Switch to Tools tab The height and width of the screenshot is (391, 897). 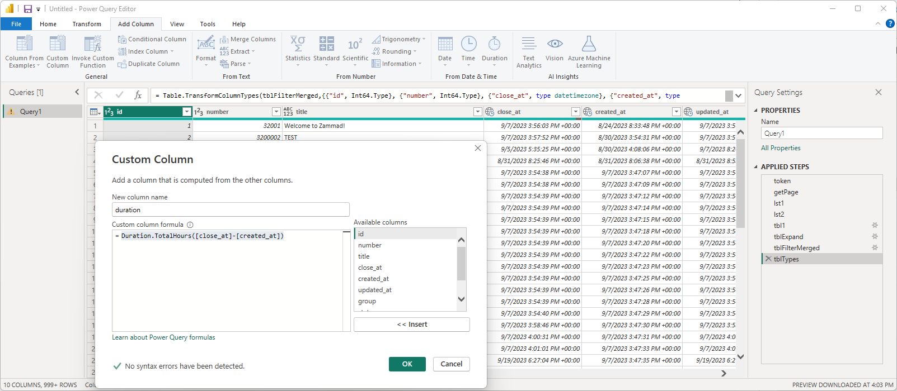click(208, 24)
